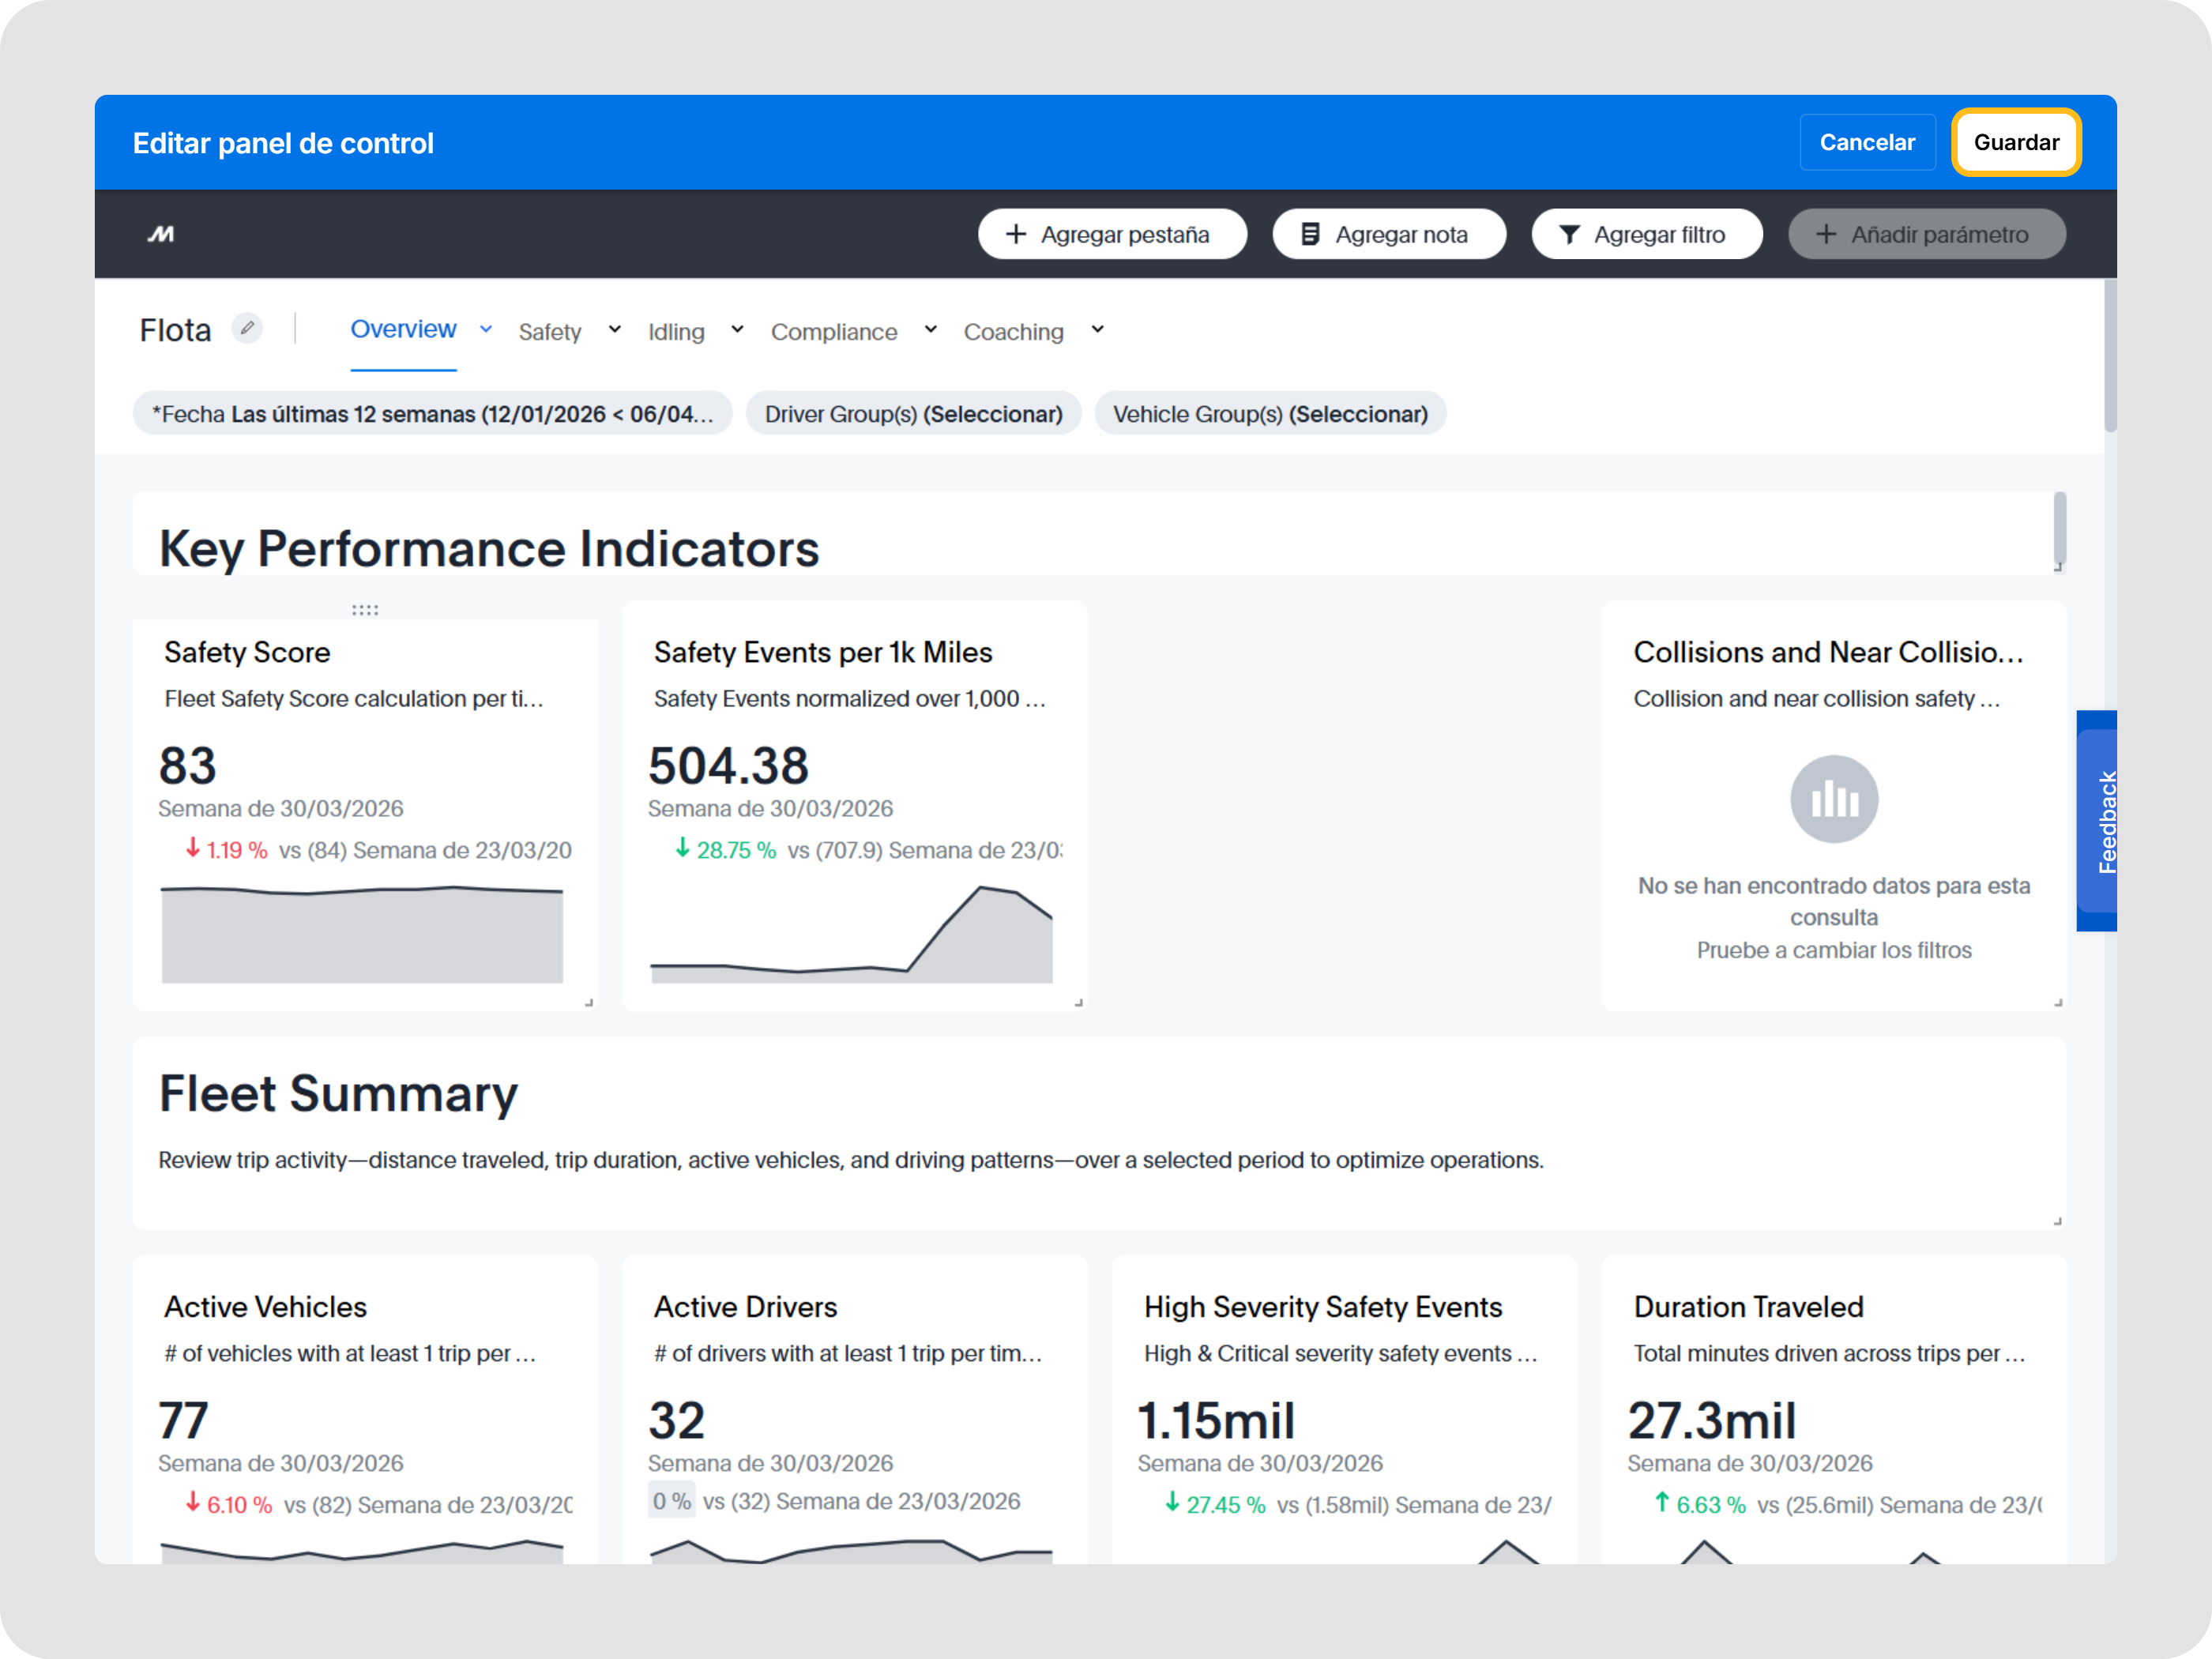This screenshot has width=2212, height=1659.
Task: Open the Coaching tab dropdown arrow
Action: click(x=1097, y=330)
